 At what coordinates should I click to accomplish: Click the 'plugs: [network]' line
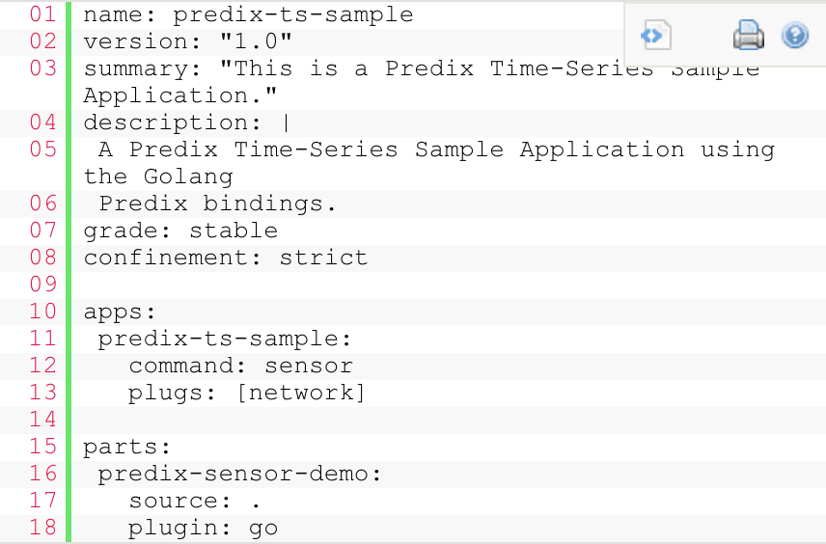246,393
